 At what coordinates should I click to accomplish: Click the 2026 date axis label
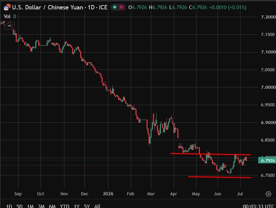[x=108, y=194]
